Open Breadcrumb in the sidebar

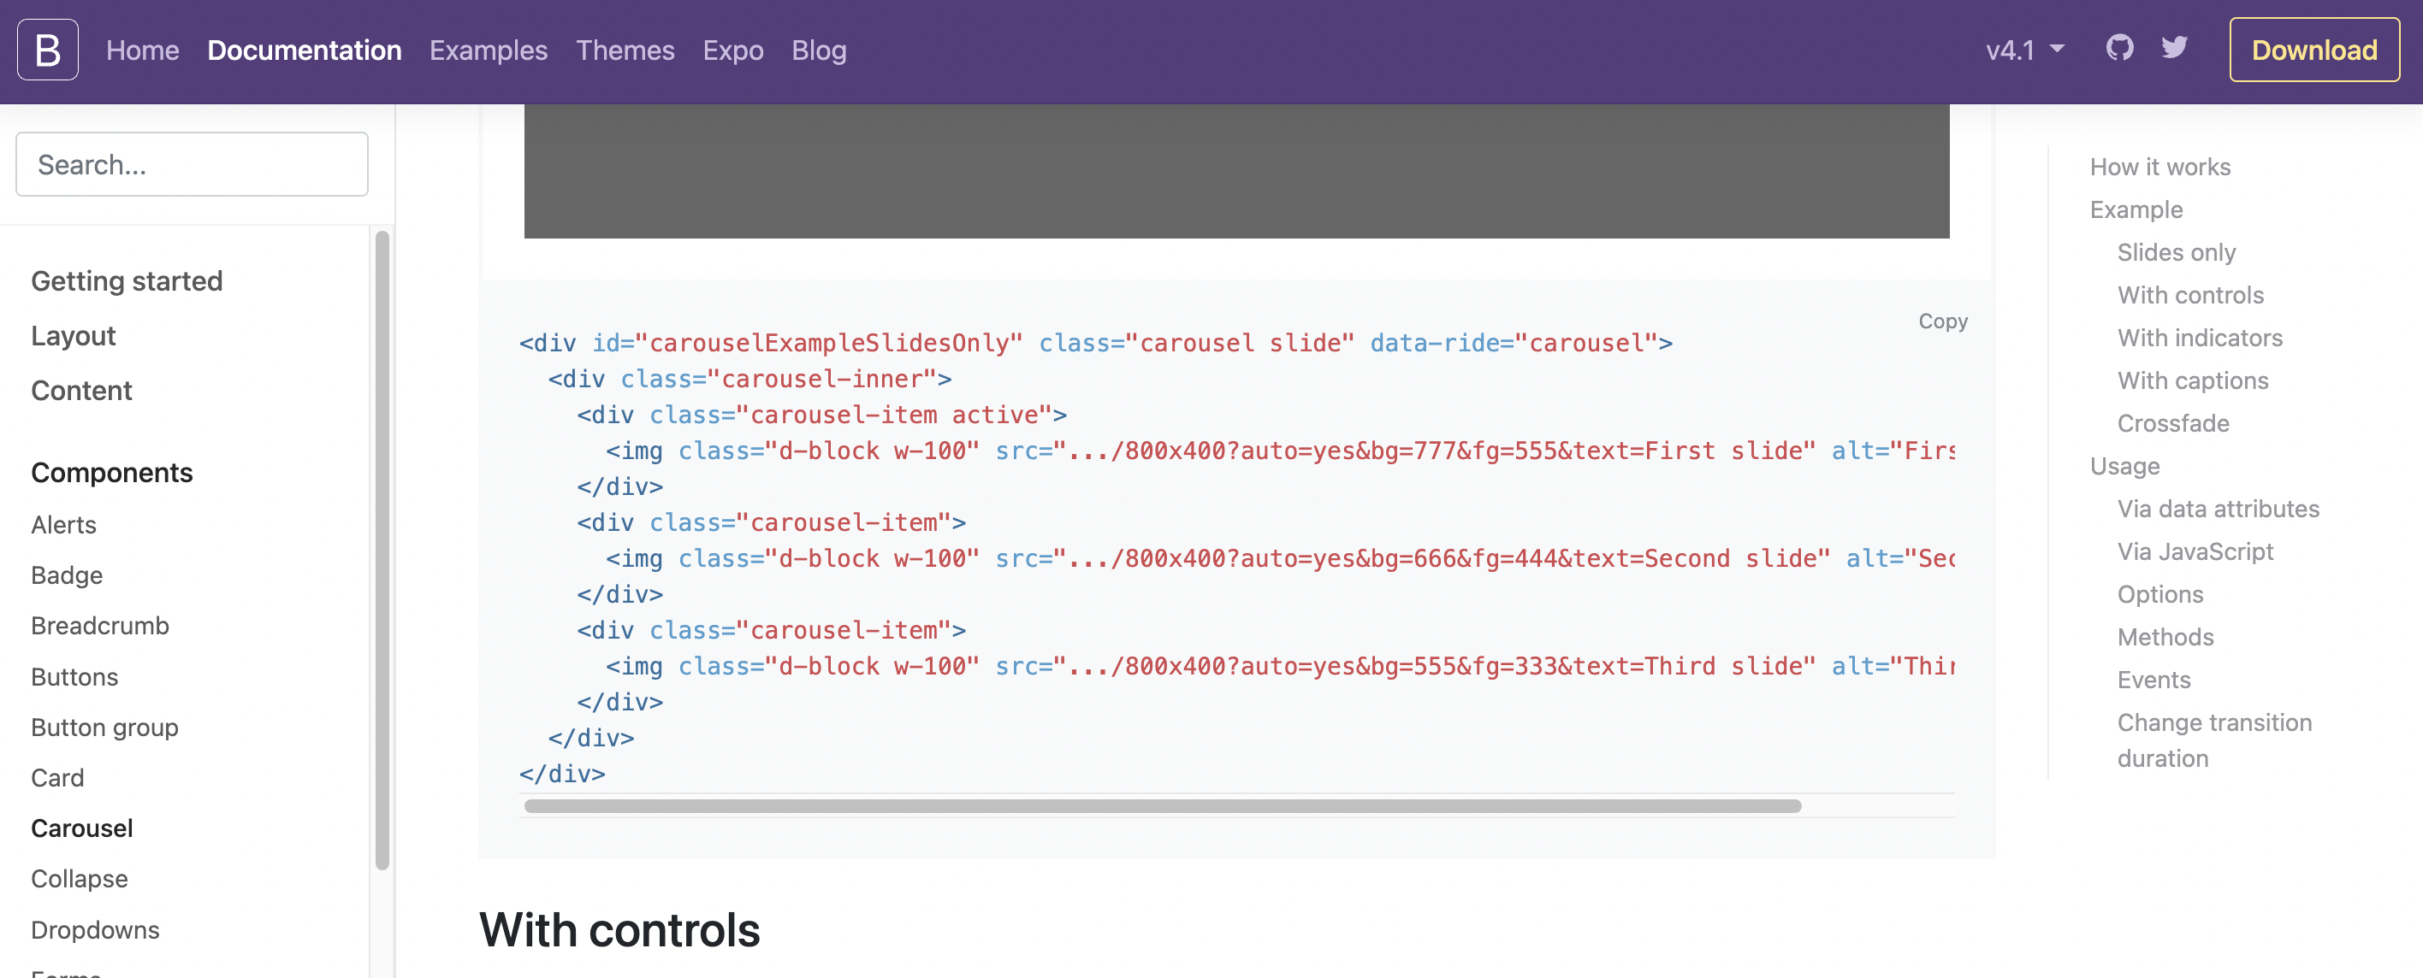coord(100,626)
